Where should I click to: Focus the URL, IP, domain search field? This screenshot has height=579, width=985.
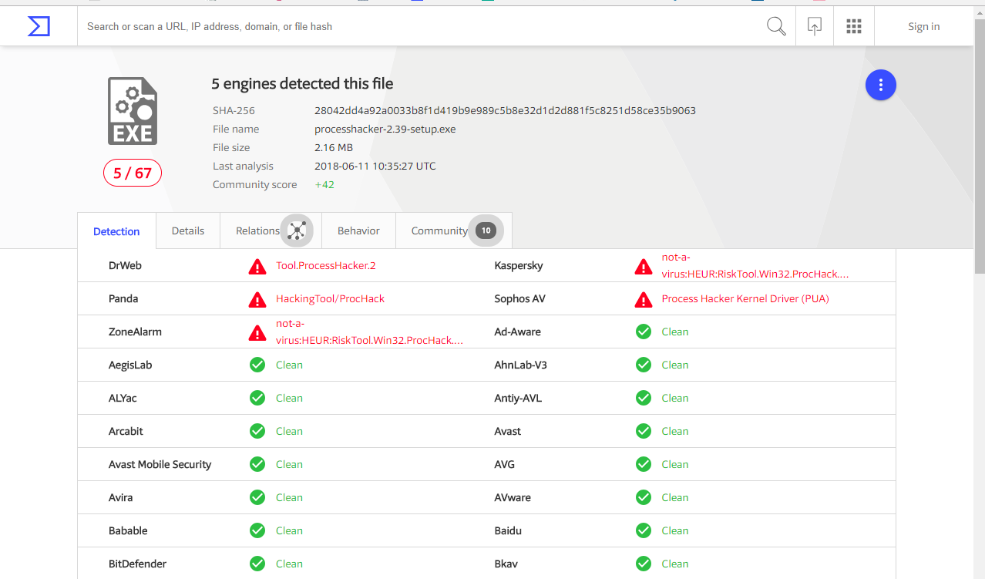click(x=416, y=26)
